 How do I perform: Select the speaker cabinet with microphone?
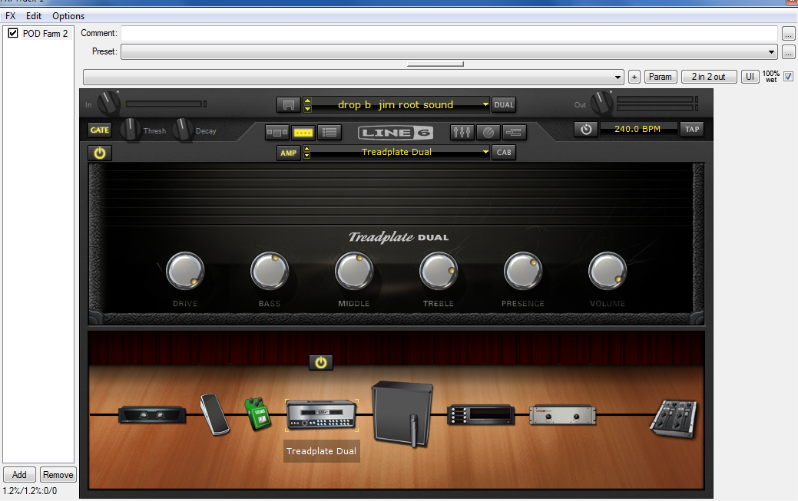[x=402, y=414]
